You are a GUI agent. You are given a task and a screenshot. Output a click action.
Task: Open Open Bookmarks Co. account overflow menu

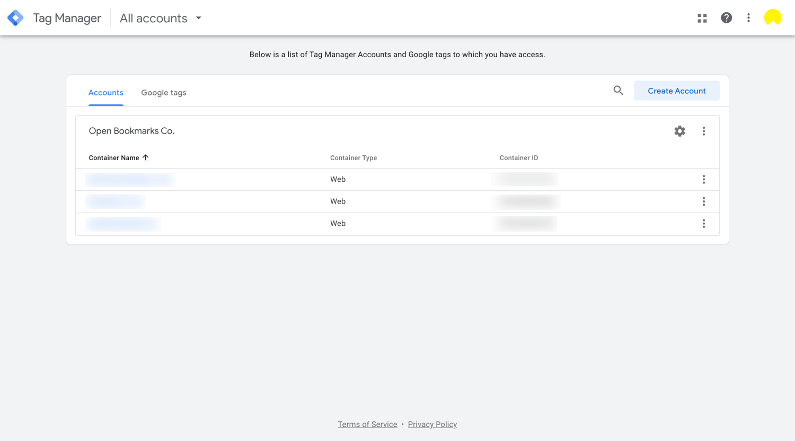point(704,131)
